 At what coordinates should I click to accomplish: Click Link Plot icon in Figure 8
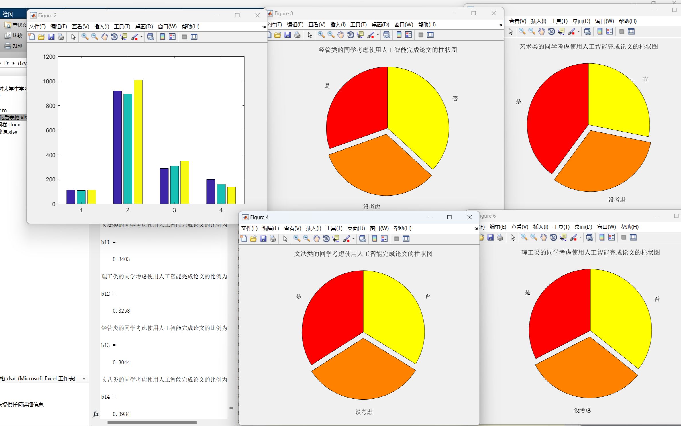coord(386,35)
